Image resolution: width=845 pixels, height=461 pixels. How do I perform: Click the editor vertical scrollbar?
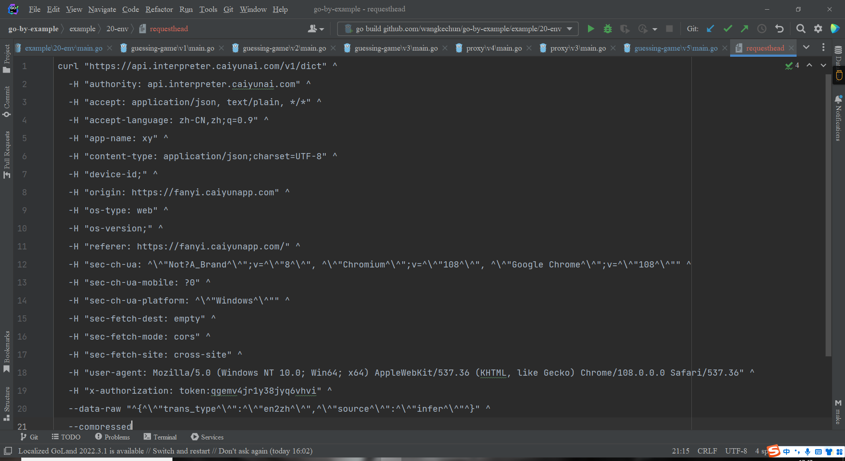828,211
